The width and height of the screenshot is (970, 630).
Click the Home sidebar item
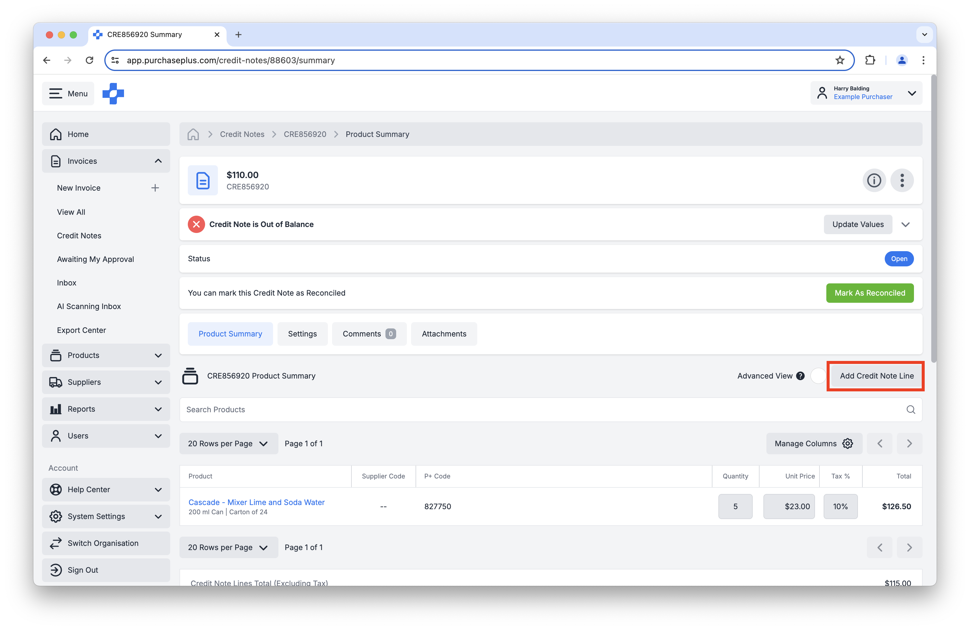pos(106,134)
